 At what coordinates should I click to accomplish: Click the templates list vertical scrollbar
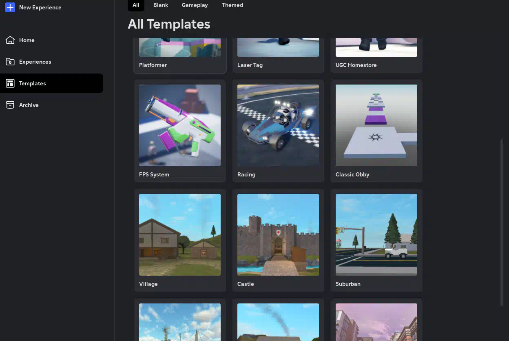click(502, 222)
